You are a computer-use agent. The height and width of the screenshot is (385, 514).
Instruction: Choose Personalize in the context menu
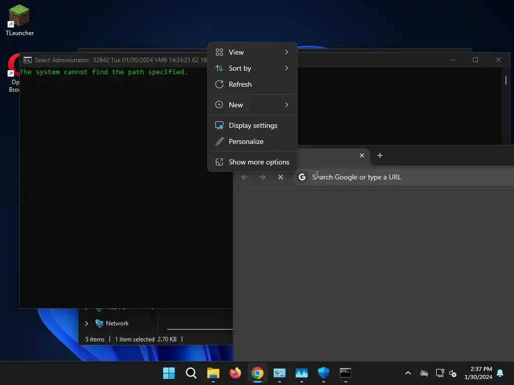[252, 142]
